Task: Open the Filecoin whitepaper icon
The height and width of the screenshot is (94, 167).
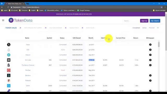Action: click(x=150, y=55)
